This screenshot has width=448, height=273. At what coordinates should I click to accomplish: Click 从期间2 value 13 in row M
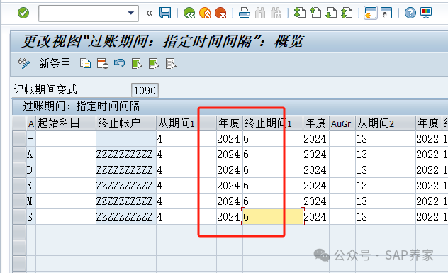(386, 201)
